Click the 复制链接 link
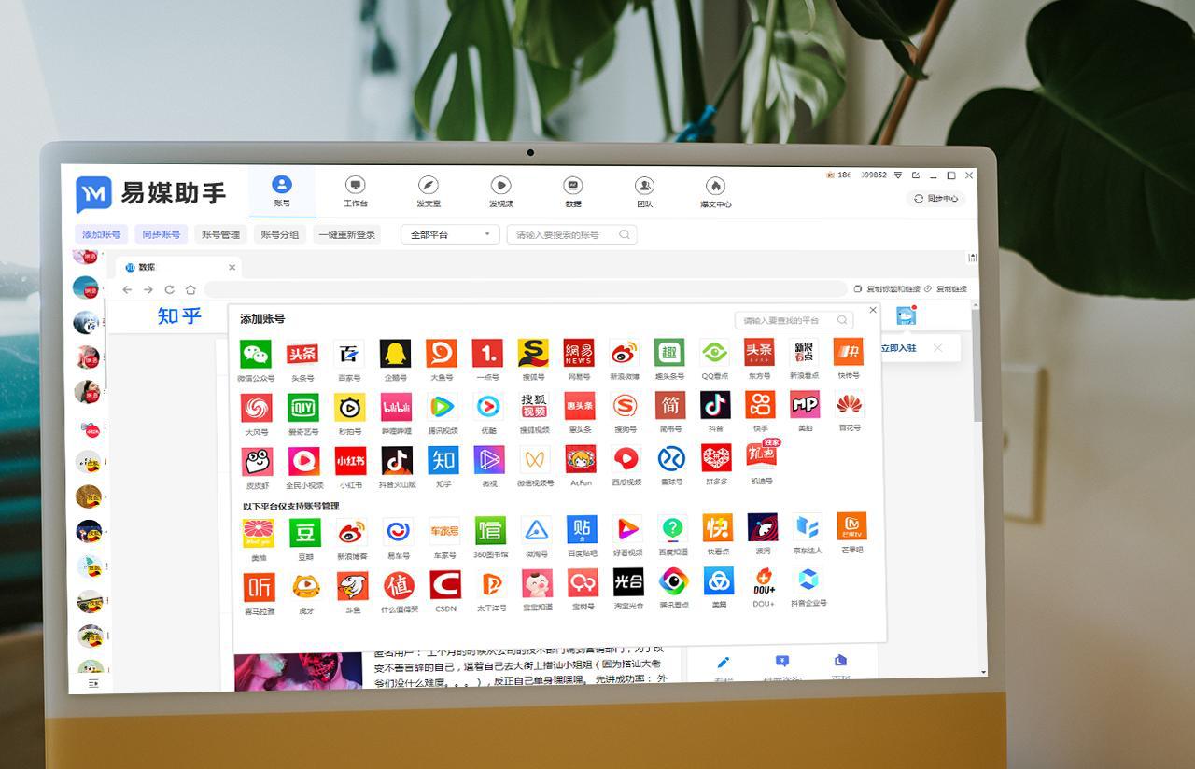The image size is (1195, 769). click(x=950, y=289)
